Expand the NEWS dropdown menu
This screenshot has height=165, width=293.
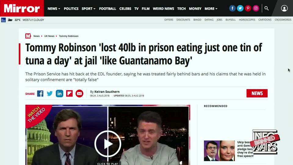54,9
